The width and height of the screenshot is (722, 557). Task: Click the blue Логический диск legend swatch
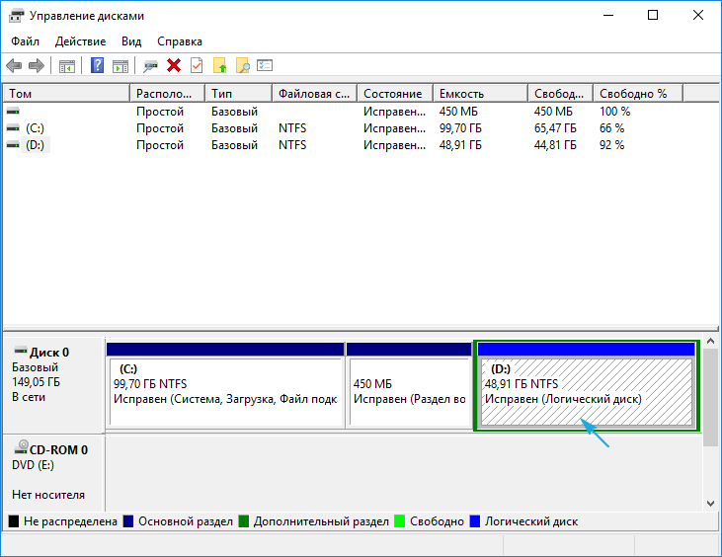pyautogui.click(x=475, y=520)
